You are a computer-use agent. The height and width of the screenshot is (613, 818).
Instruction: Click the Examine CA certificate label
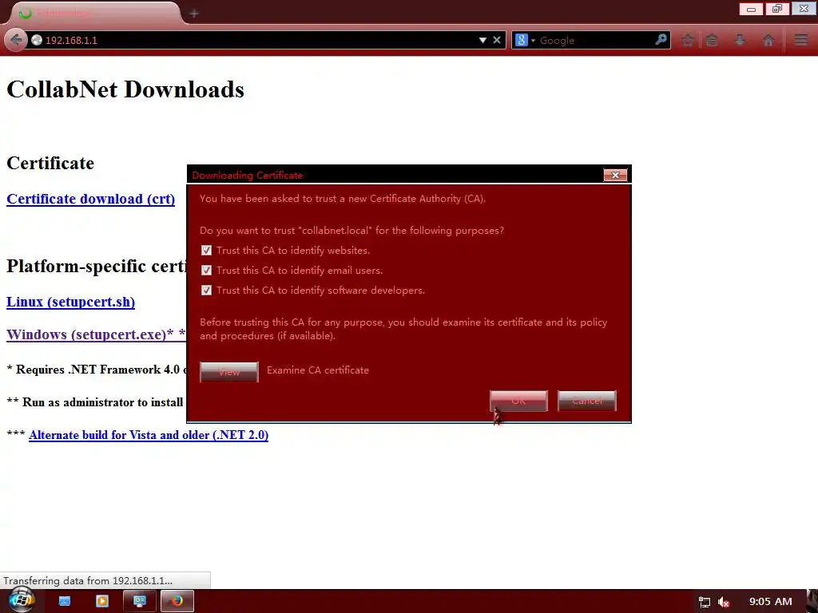[x=318, y=370]
